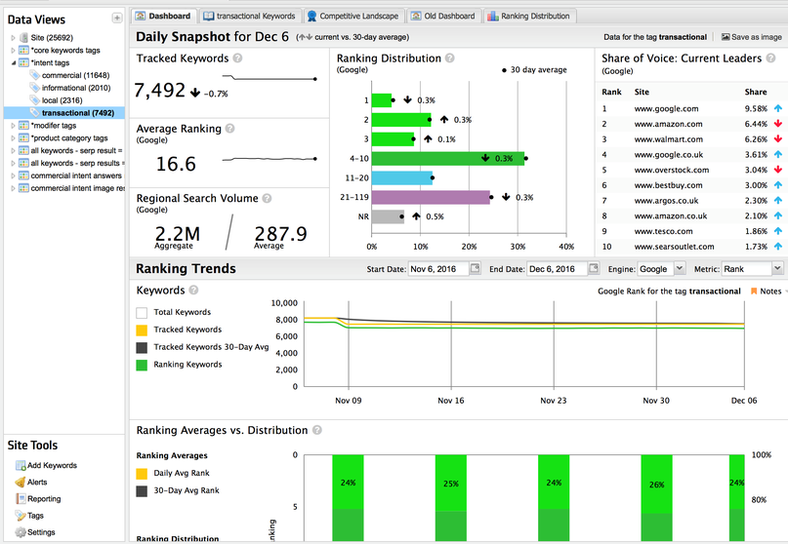788x544 pixels.
Task: Open the Competitive Landscape tab
Action: (353, 16)
